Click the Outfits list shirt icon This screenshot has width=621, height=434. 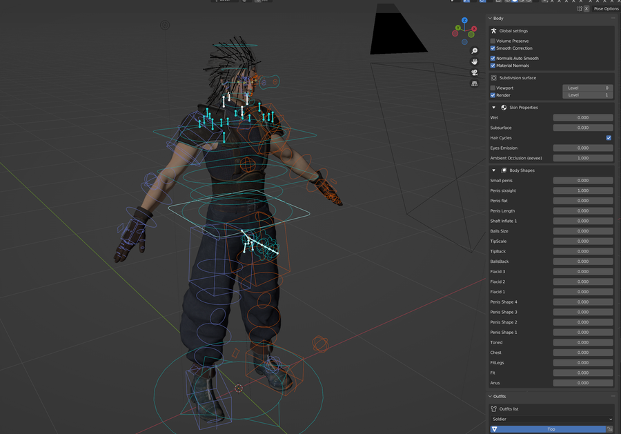click(493, 408)
